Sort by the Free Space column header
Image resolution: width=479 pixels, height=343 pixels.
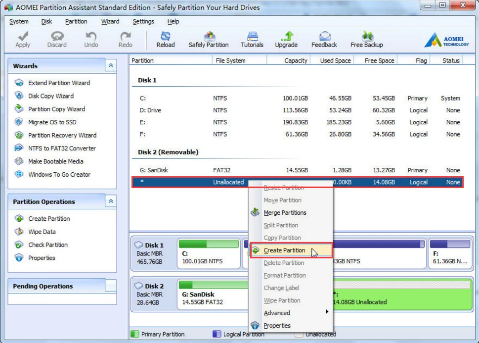[x=376, y=60]
